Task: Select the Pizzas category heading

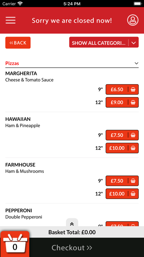Action: (x=12, y=63)
